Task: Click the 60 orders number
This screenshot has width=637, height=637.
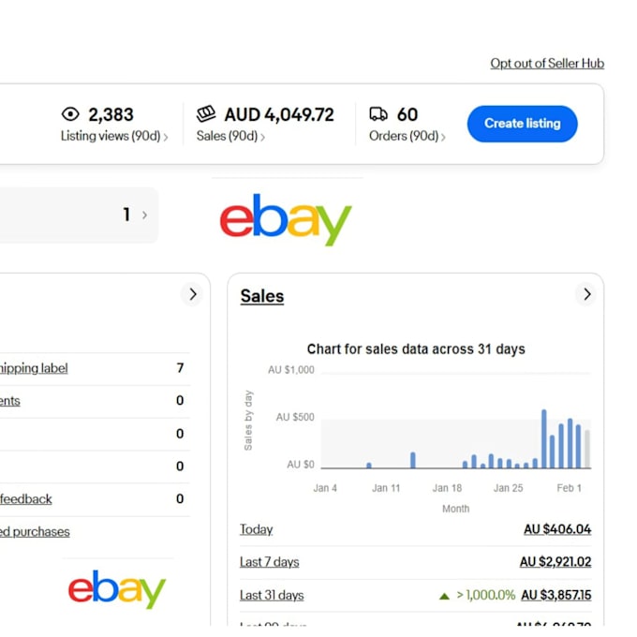Action: tap(407, 114)
